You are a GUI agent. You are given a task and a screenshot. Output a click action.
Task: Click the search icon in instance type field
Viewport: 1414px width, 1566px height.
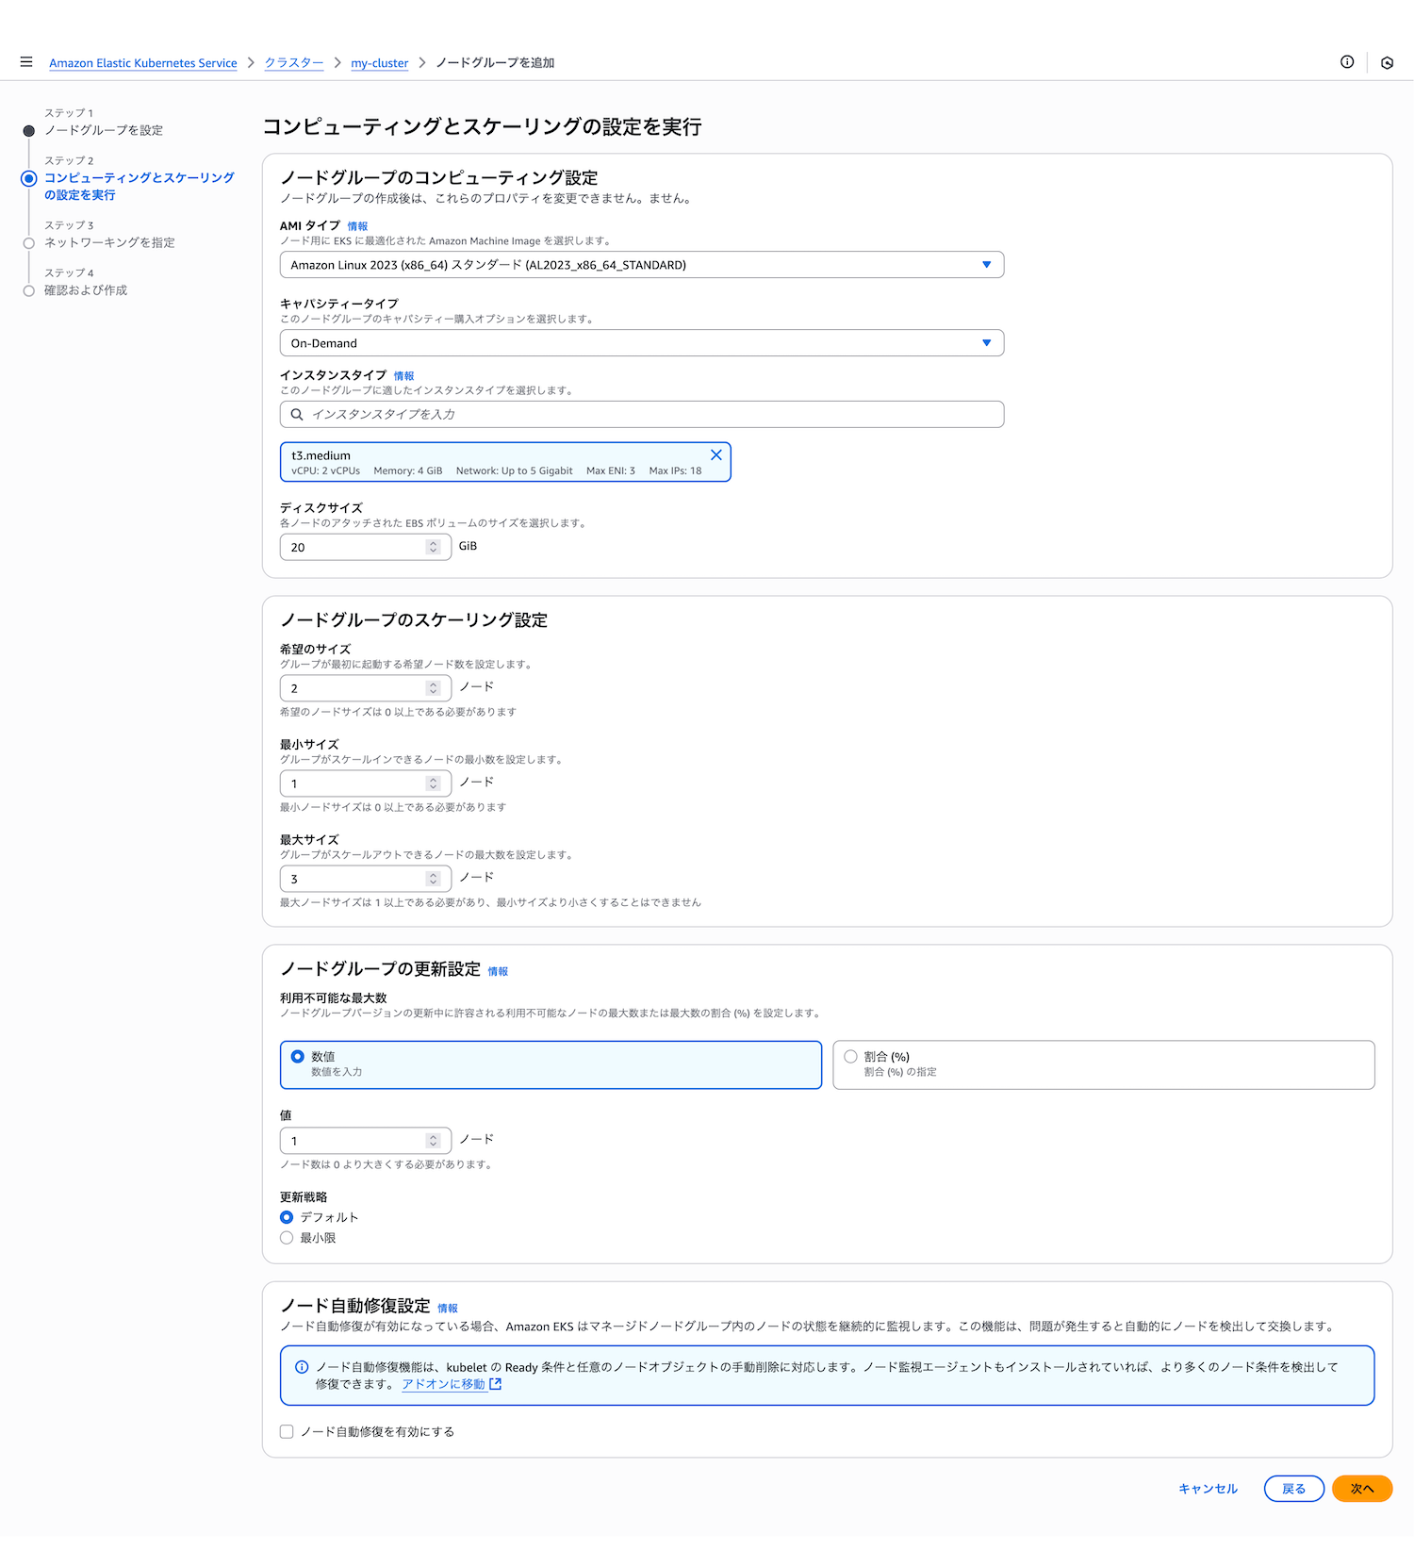click(297, 415)
